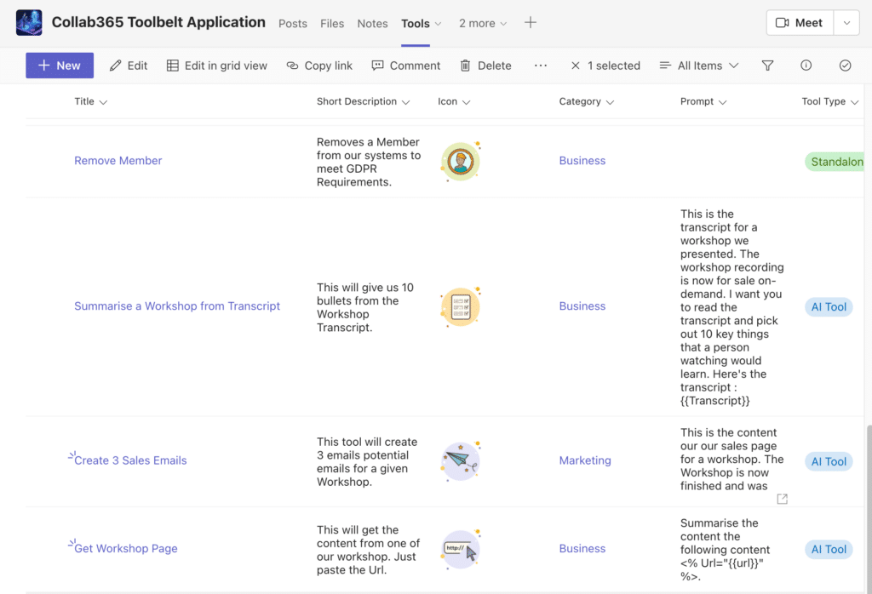Open the Tools tab menu
The height and width of the screenshot is (594, 872).
pyautogui.click(x=421, y=23)
